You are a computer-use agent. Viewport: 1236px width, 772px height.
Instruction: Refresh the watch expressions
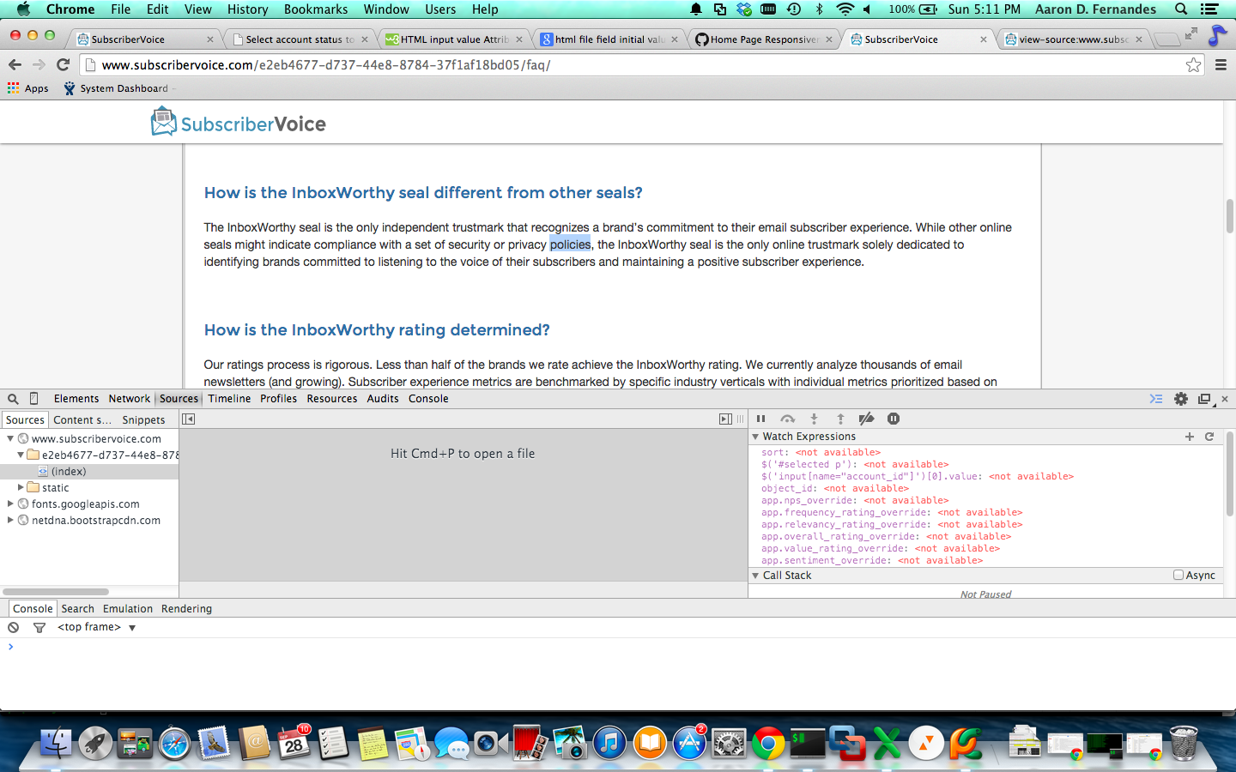(1209, 437)
